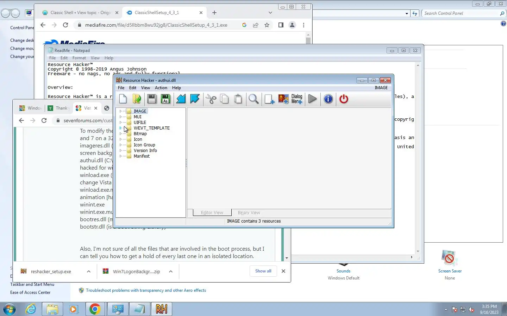This screenshot has height=316, width=507.
Task: Click the Compile script play icon
Action: pyautogui.click(x=312, y=99)
